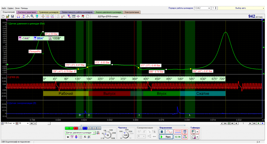
Task: Select the magnifier zoom tool
Action: tap(32, 16)
